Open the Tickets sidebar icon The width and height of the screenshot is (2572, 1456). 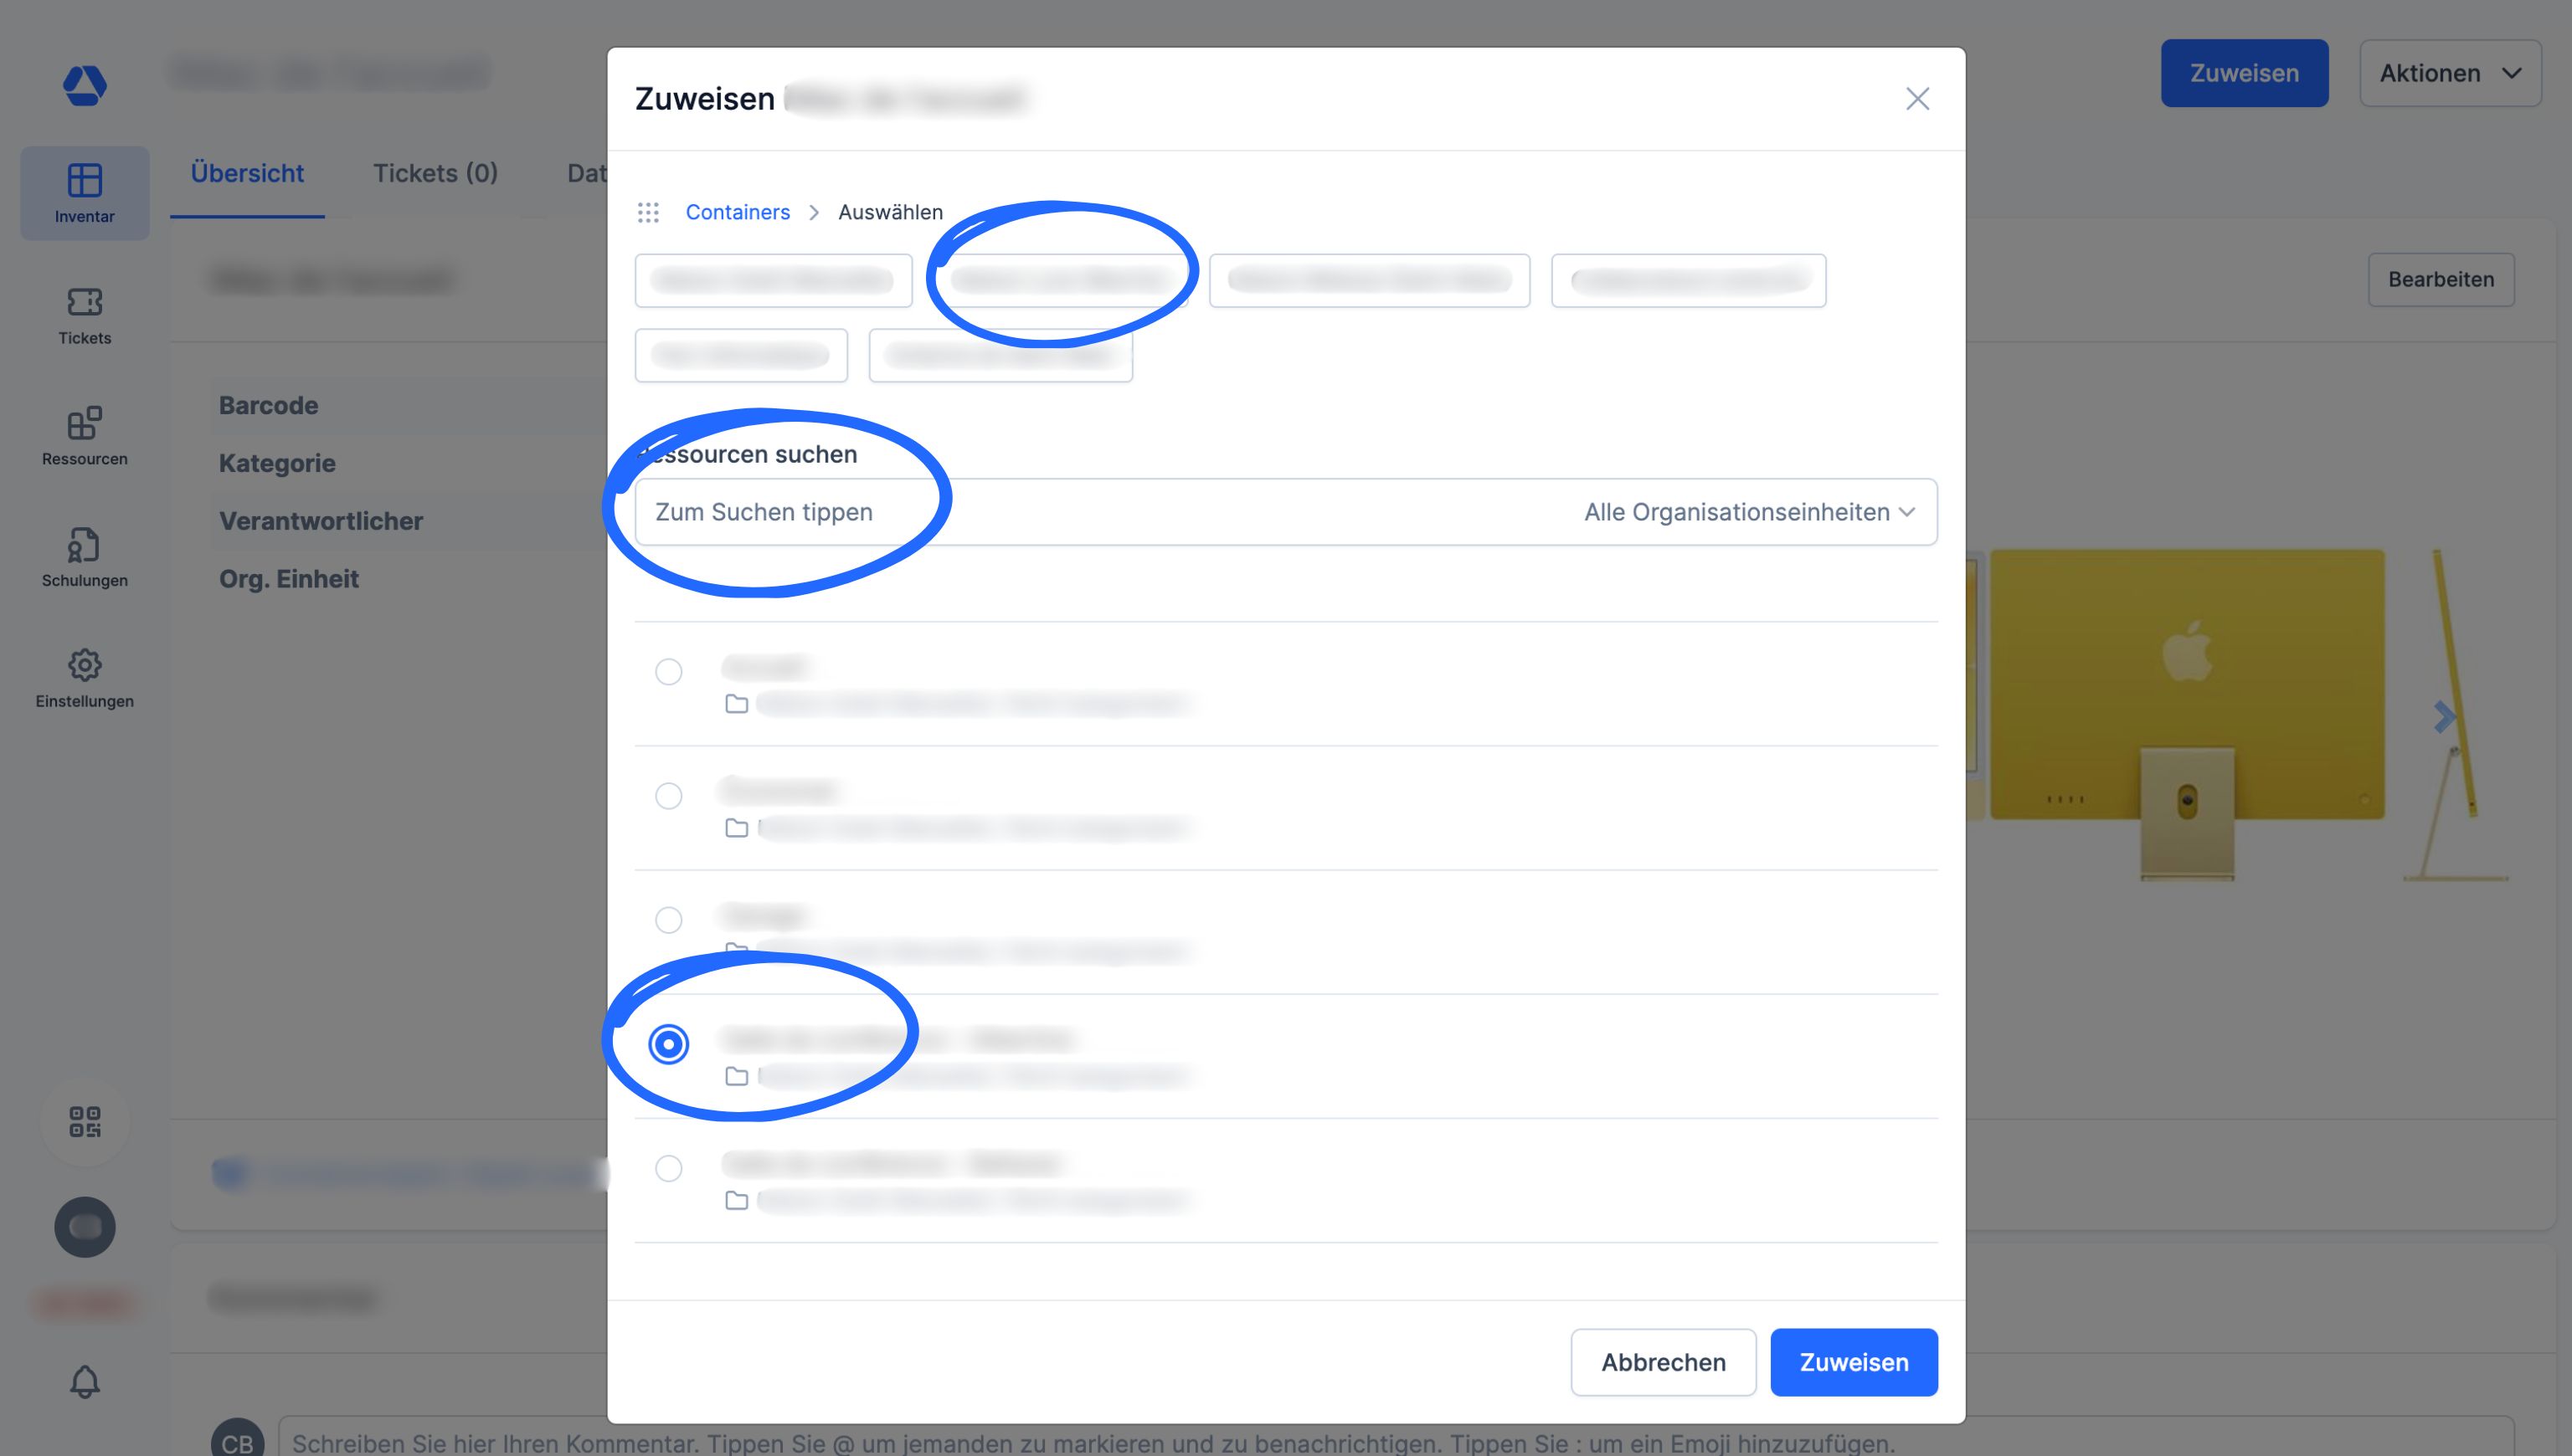[84, 315]
